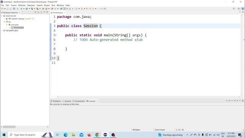Minimize the editor area
Screen dimensions: 245x138
(x=240, y=12)
